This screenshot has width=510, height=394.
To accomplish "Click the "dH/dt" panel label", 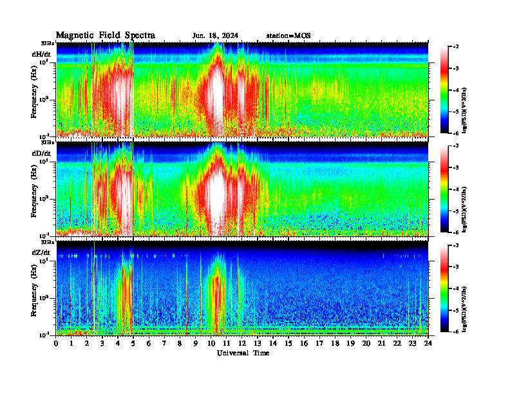I will click(x=41, y=54).
